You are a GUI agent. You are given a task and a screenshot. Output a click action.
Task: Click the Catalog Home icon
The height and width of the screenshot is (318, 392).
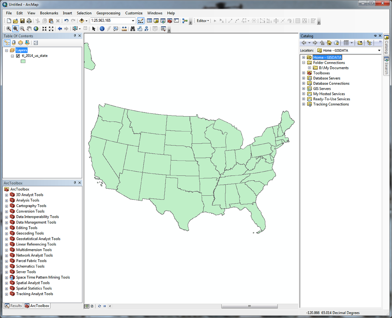(x=329, y=43)
